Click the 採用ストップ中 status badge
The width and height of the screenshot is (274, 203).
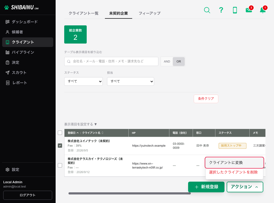click(x=233, y=146)
